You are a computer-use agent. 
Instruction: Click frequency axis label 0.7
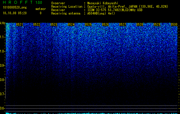2,94
